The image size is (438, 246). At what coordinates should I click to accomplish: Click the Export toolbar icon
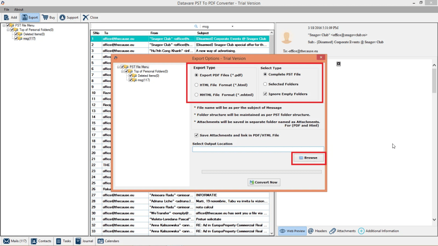point(30,18)
